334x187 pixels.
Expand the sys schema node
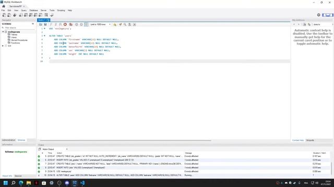(3, 46)
